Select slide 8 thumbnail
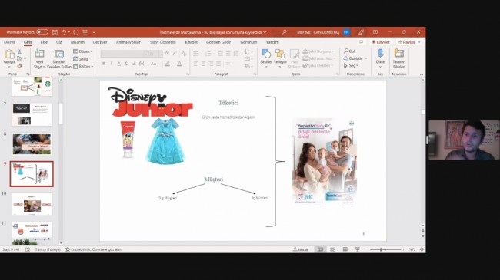 [x=32, y=144]
